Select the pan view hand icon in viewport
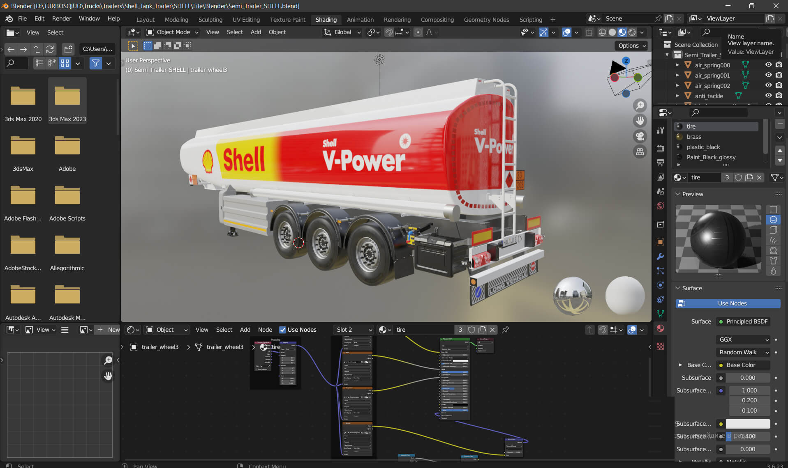The height and width of the screenshot is (468, 788). tap(640, 121)
